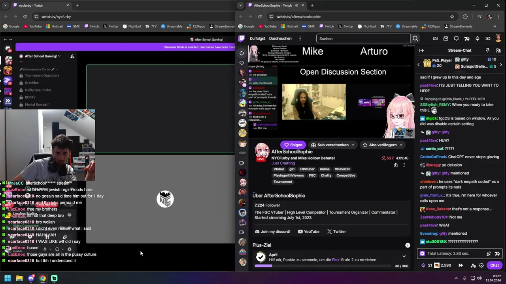Open Durchsuchen navigation item
This screenshot has width=506, height=284.
coord(280,39)
